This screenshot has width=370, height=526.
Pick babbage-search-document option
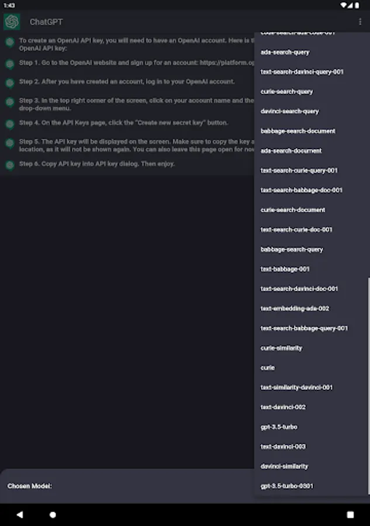[298, 131]
